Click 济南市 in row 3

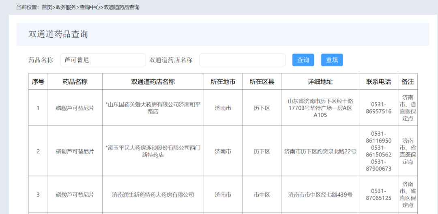coord(223,195)
